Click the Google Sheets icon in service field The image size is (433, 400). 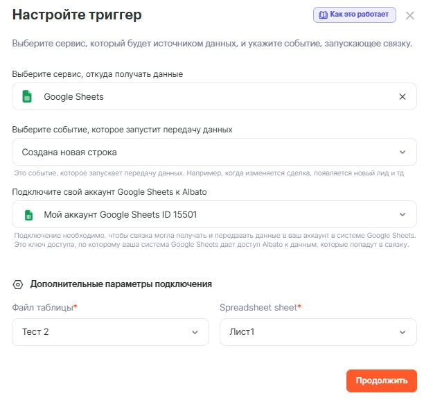pos(28,97)
